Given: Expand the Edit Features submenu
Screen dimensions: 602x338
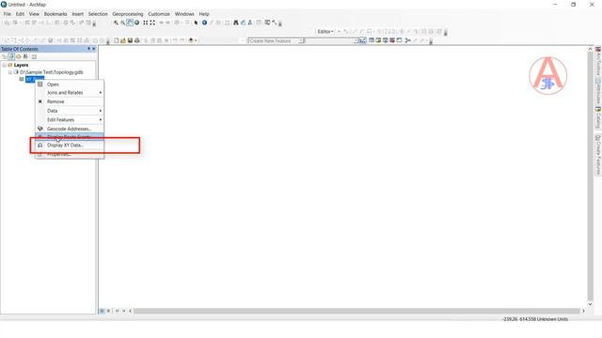Looking at the screenshot, I should point(70,120).
